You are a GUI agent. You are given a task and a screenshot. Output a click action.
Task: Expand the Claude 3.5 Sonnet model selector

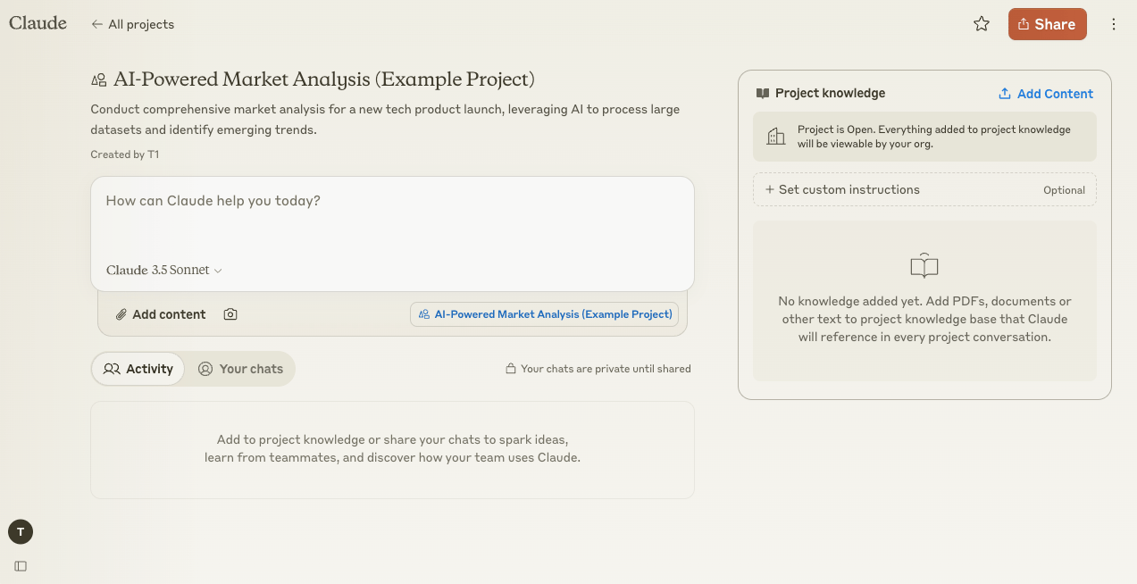[x=164, y=270]
